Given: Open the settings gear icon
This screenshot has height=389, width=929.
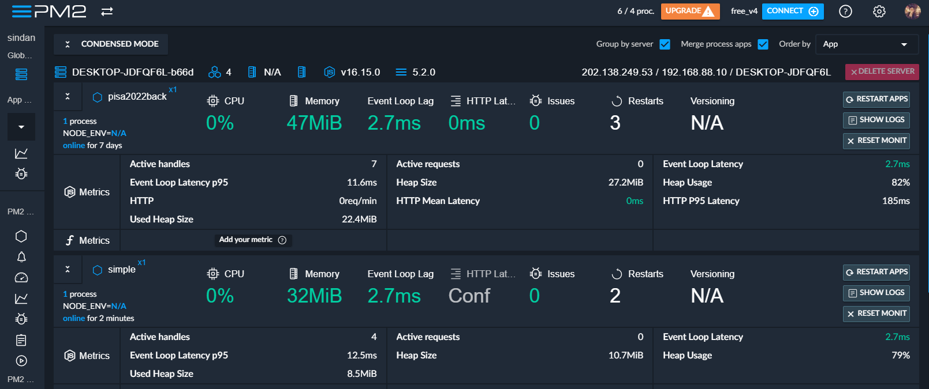Looking at the screenshot, I should 879,11.
